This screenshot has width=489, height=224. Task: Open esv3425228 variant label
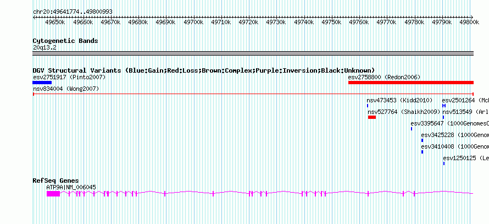(455, 135)
